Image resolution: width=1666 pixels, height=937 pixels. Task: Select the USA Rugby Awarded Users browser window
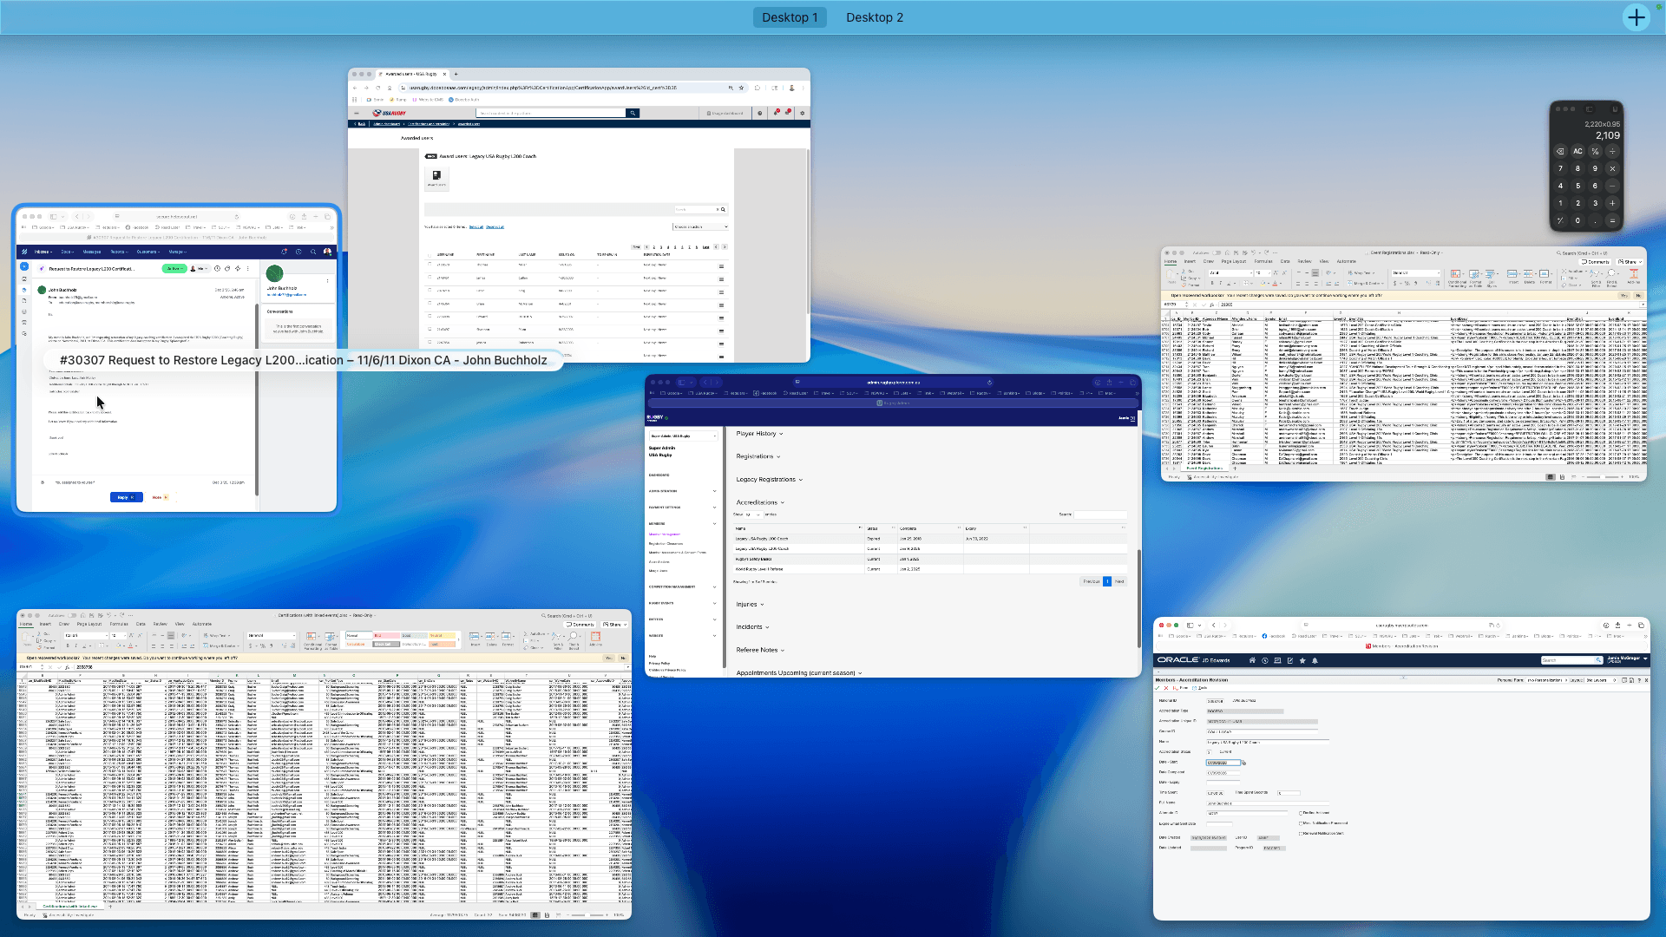(x=579, y=215)
